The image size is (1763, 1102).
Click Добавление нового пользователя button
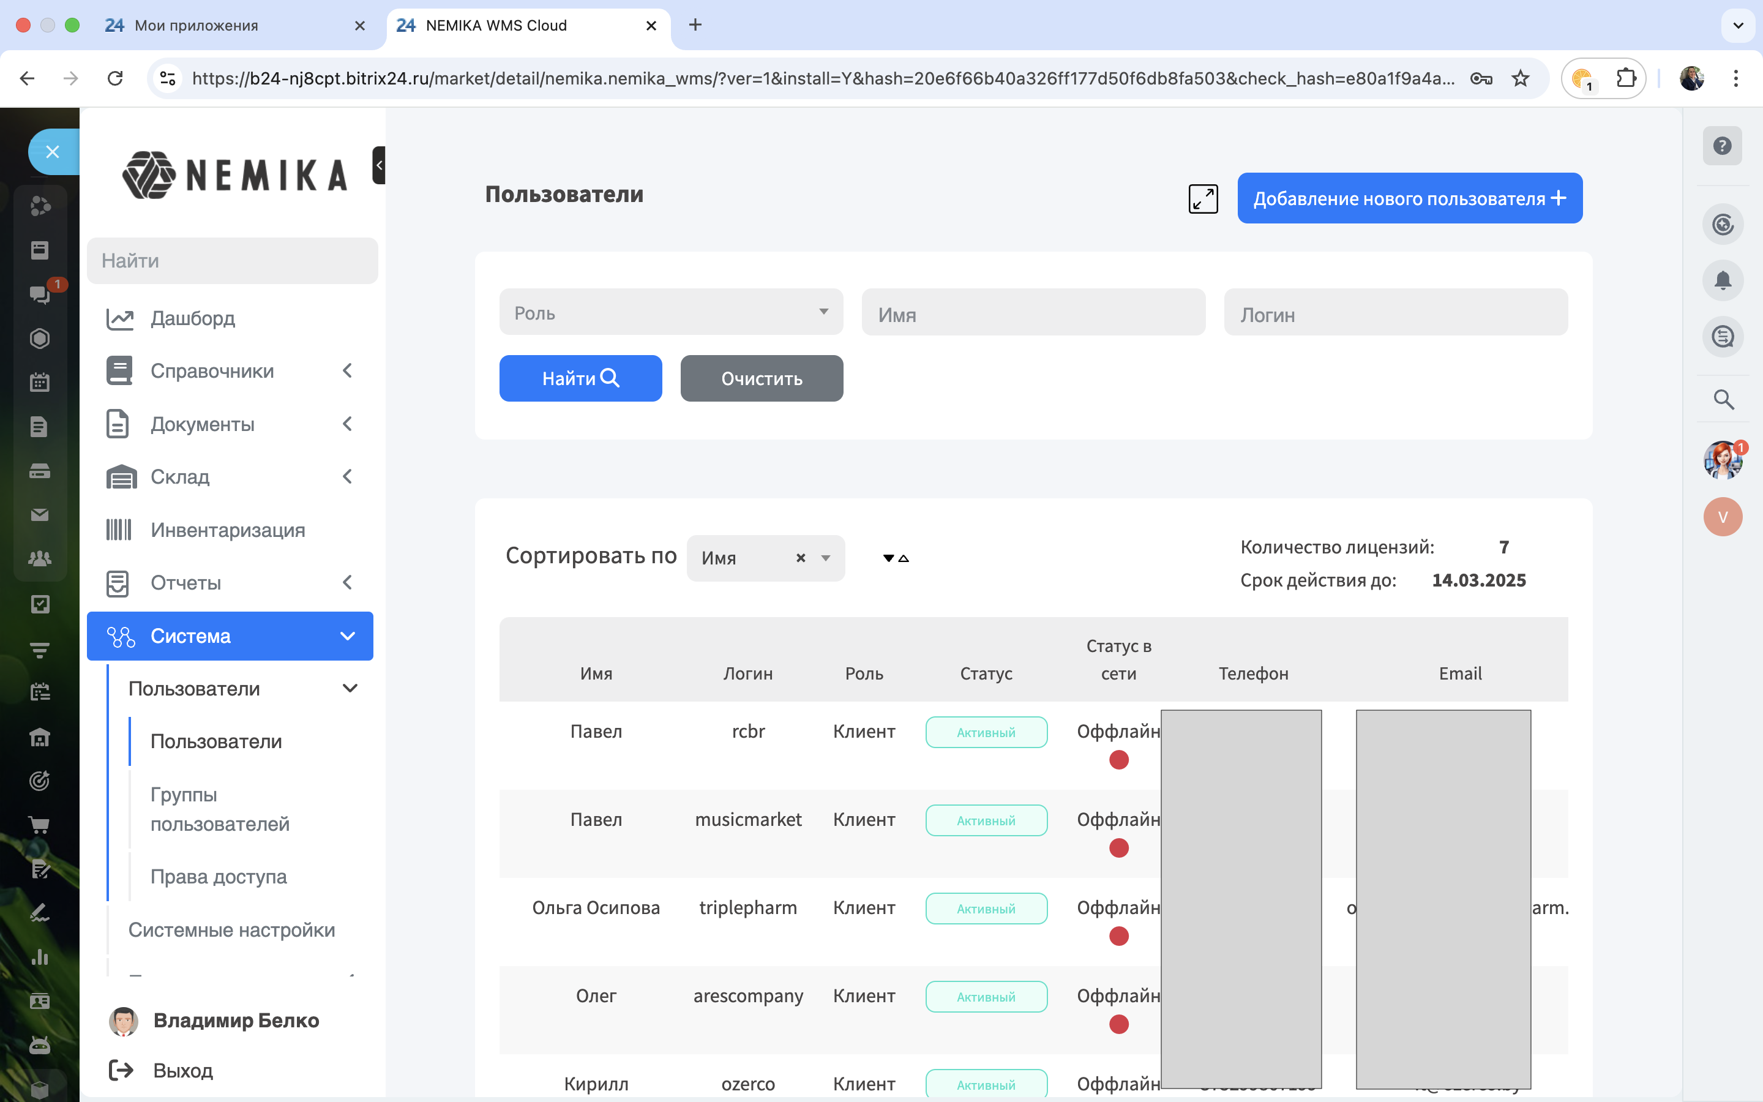[1409, 198]
